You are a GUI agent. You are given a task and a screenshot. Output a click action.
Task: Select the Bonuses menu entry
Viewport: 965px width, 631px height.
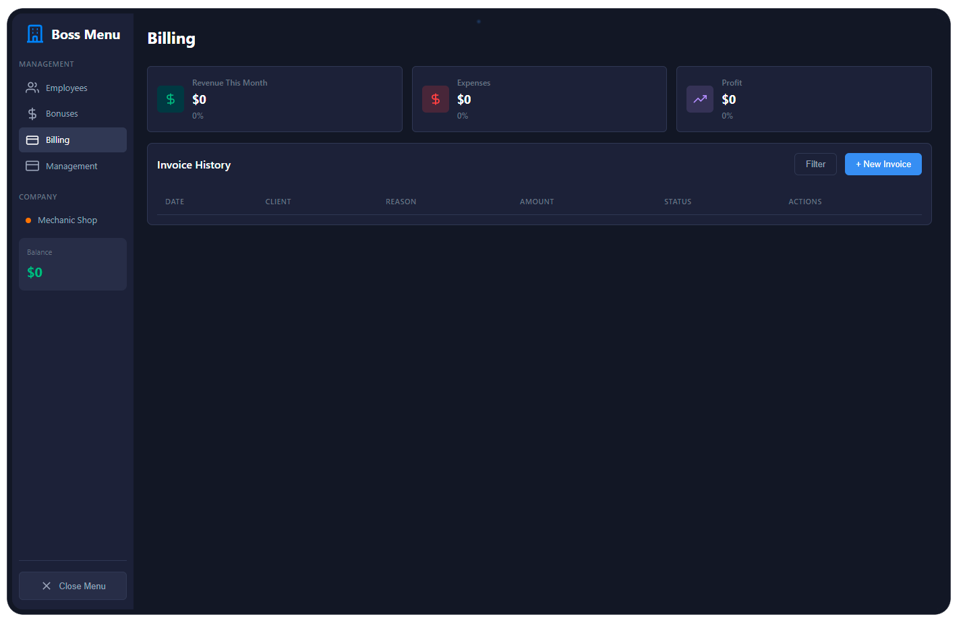point(63,113)
